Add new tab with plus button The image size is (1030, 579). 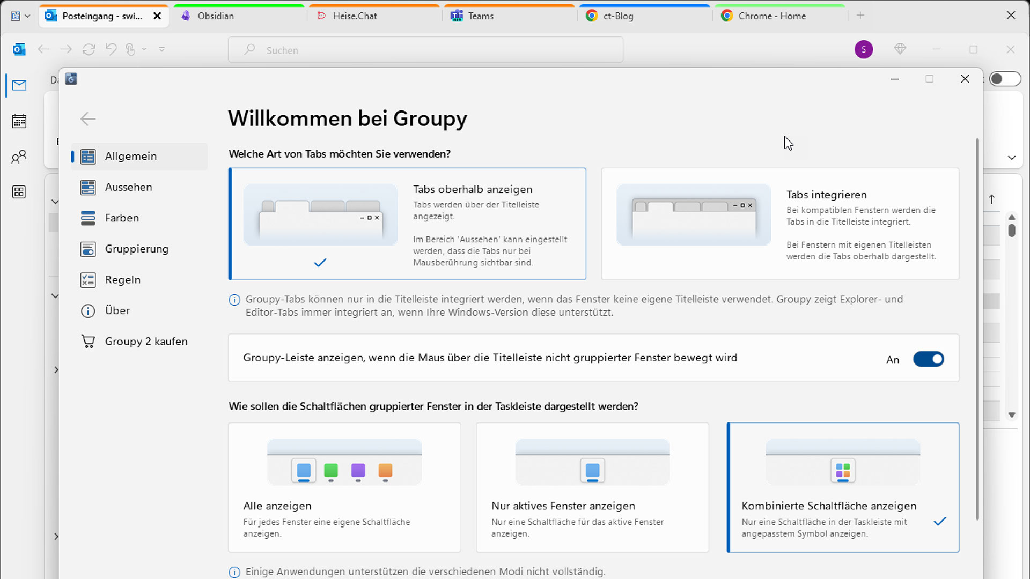[x=860, y=16]
